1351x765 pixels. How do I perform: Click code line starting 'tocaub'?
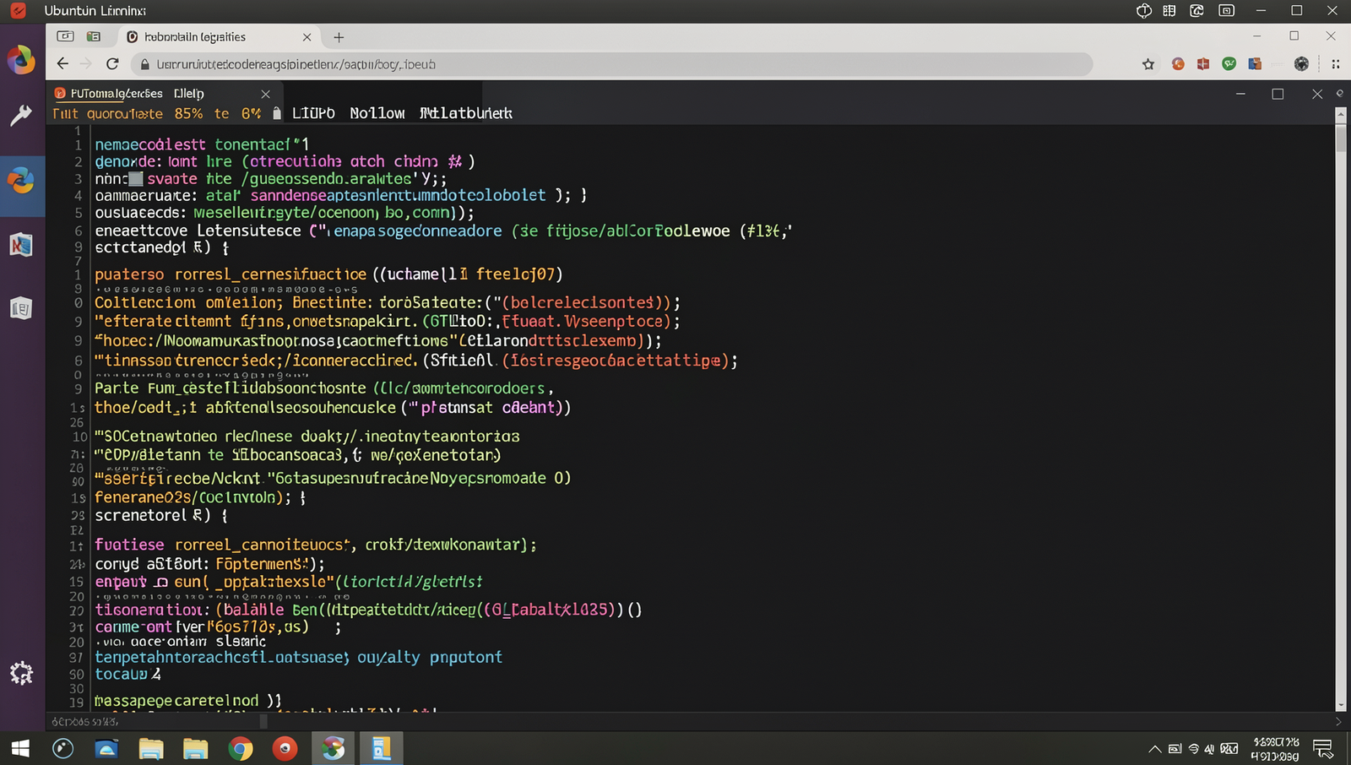[128, 674]
